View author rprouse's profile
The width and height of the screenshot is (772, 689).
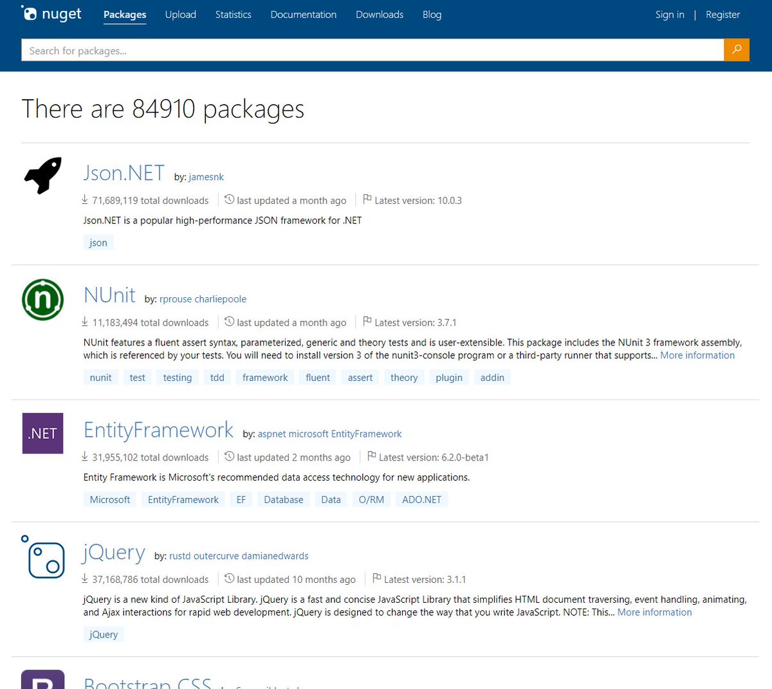[x=176, y=299]
